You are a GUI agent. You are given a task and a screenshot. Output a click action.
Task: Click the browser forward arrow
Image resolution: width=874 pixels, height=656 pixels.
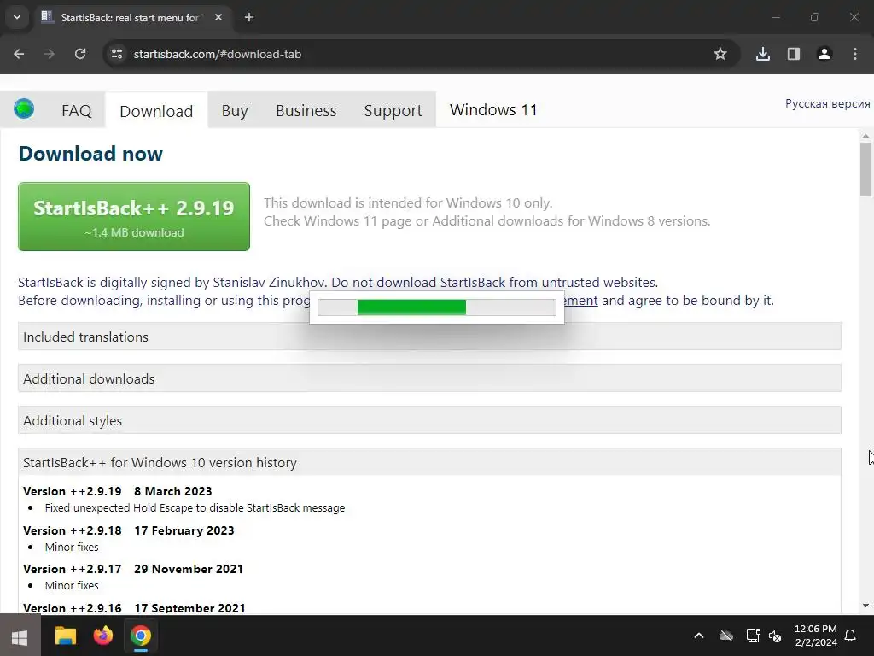click(50, 54)
